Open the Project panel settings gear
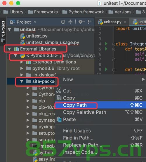Image resolution: width=146 pixels, height=162 pixels. pos(81,22)
